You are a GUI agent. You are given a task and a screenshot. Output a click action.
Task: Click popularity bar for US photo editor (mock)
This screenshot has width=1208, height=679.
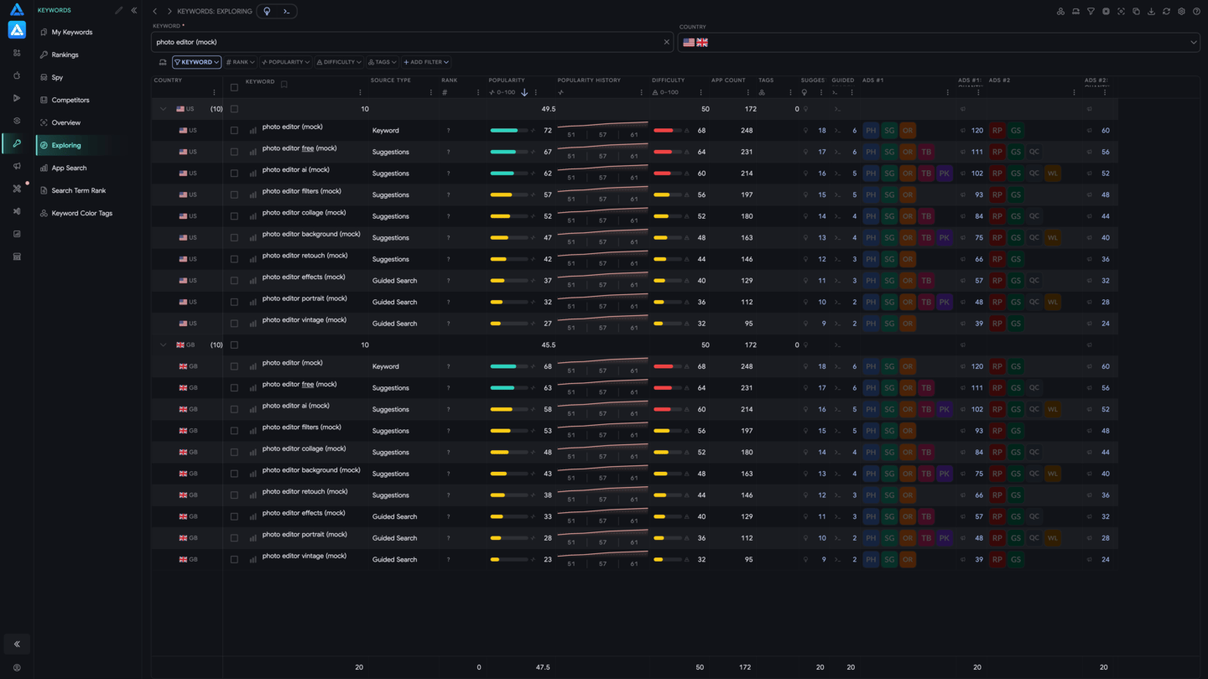coord(509,131)
